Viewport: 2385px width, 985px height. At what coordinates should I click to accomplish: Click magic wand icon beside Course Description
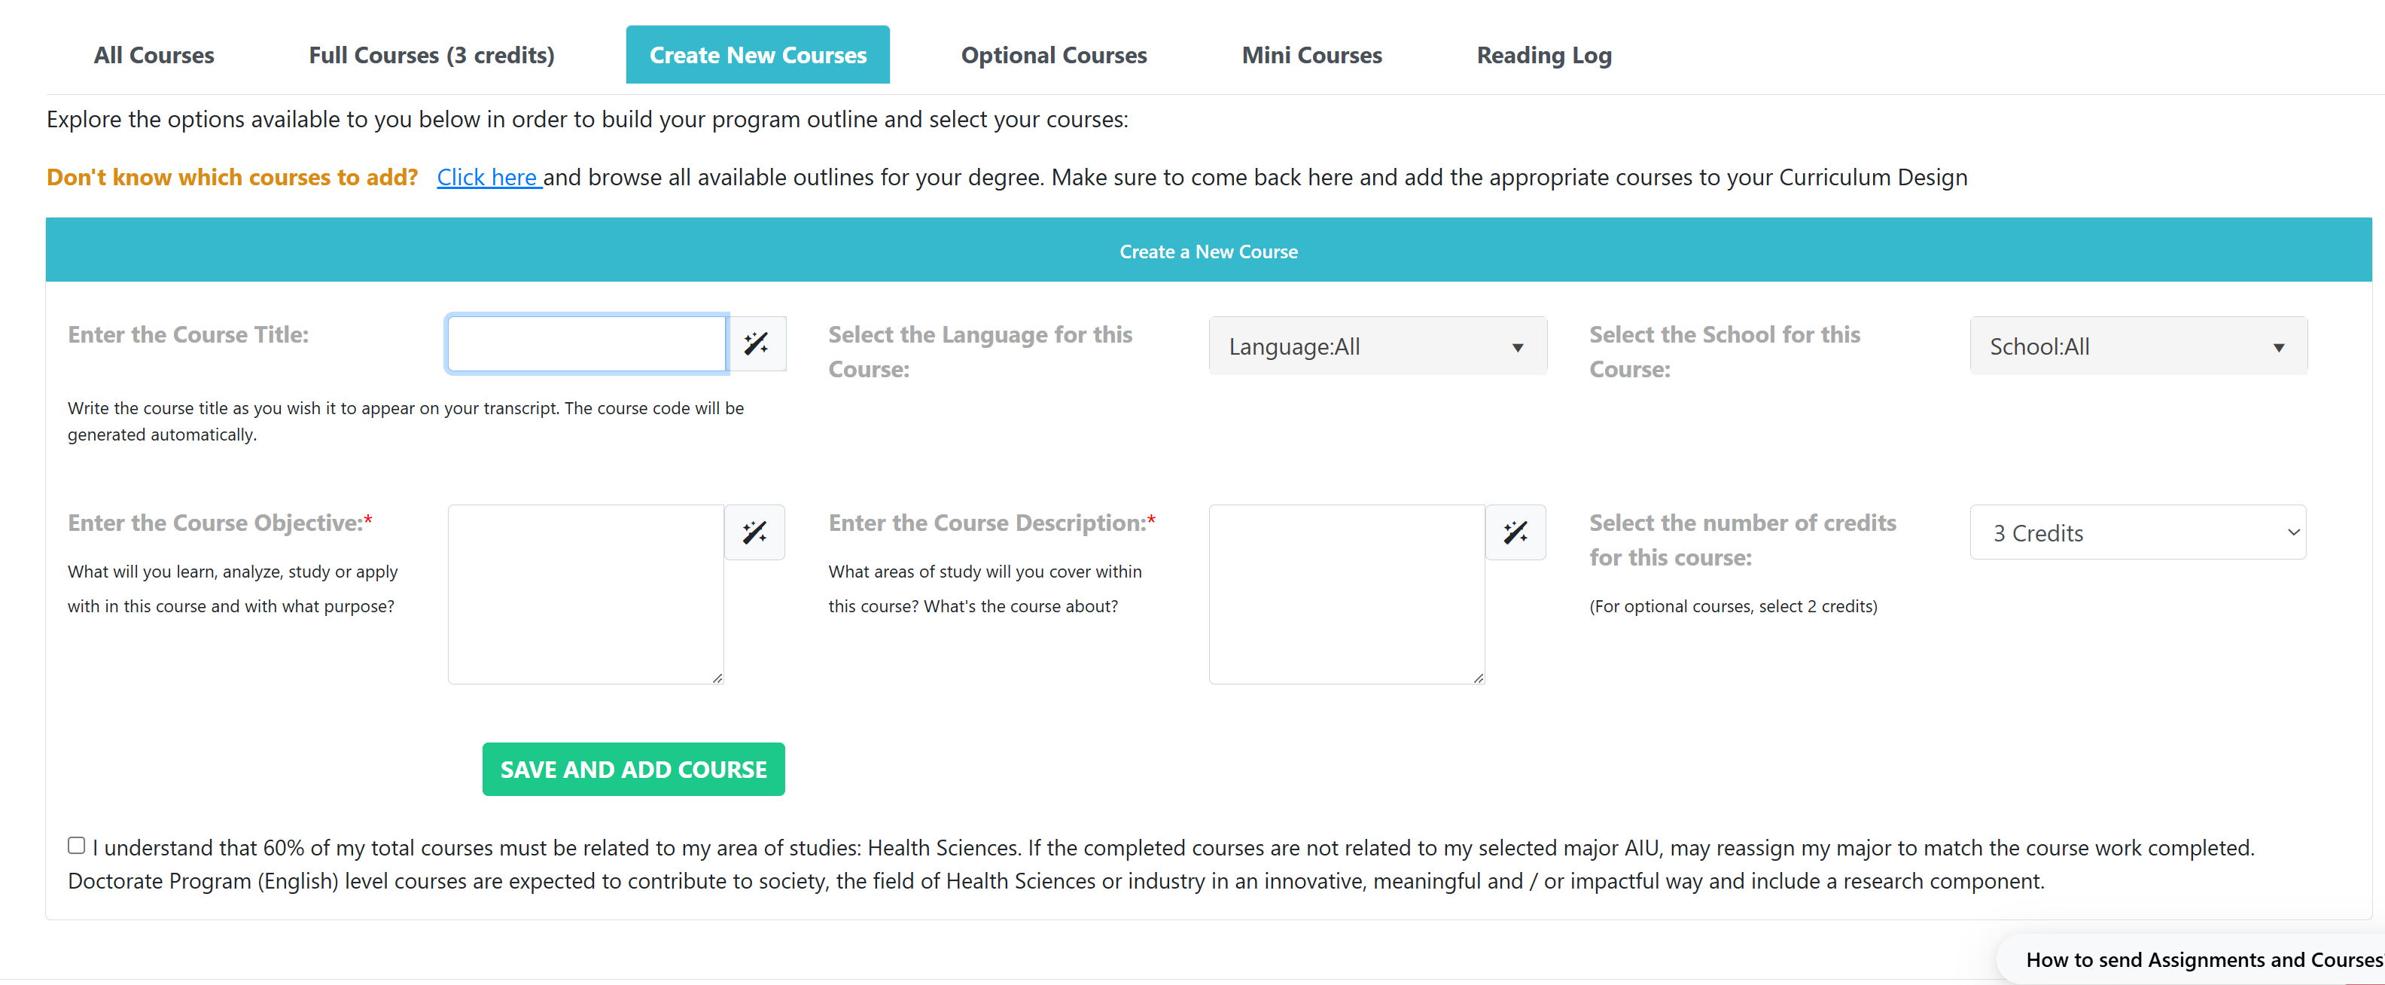tap(1515, 532)
